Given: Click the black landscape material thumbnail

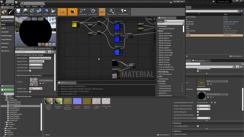Looking at the screenshot, I should point(201,96).
